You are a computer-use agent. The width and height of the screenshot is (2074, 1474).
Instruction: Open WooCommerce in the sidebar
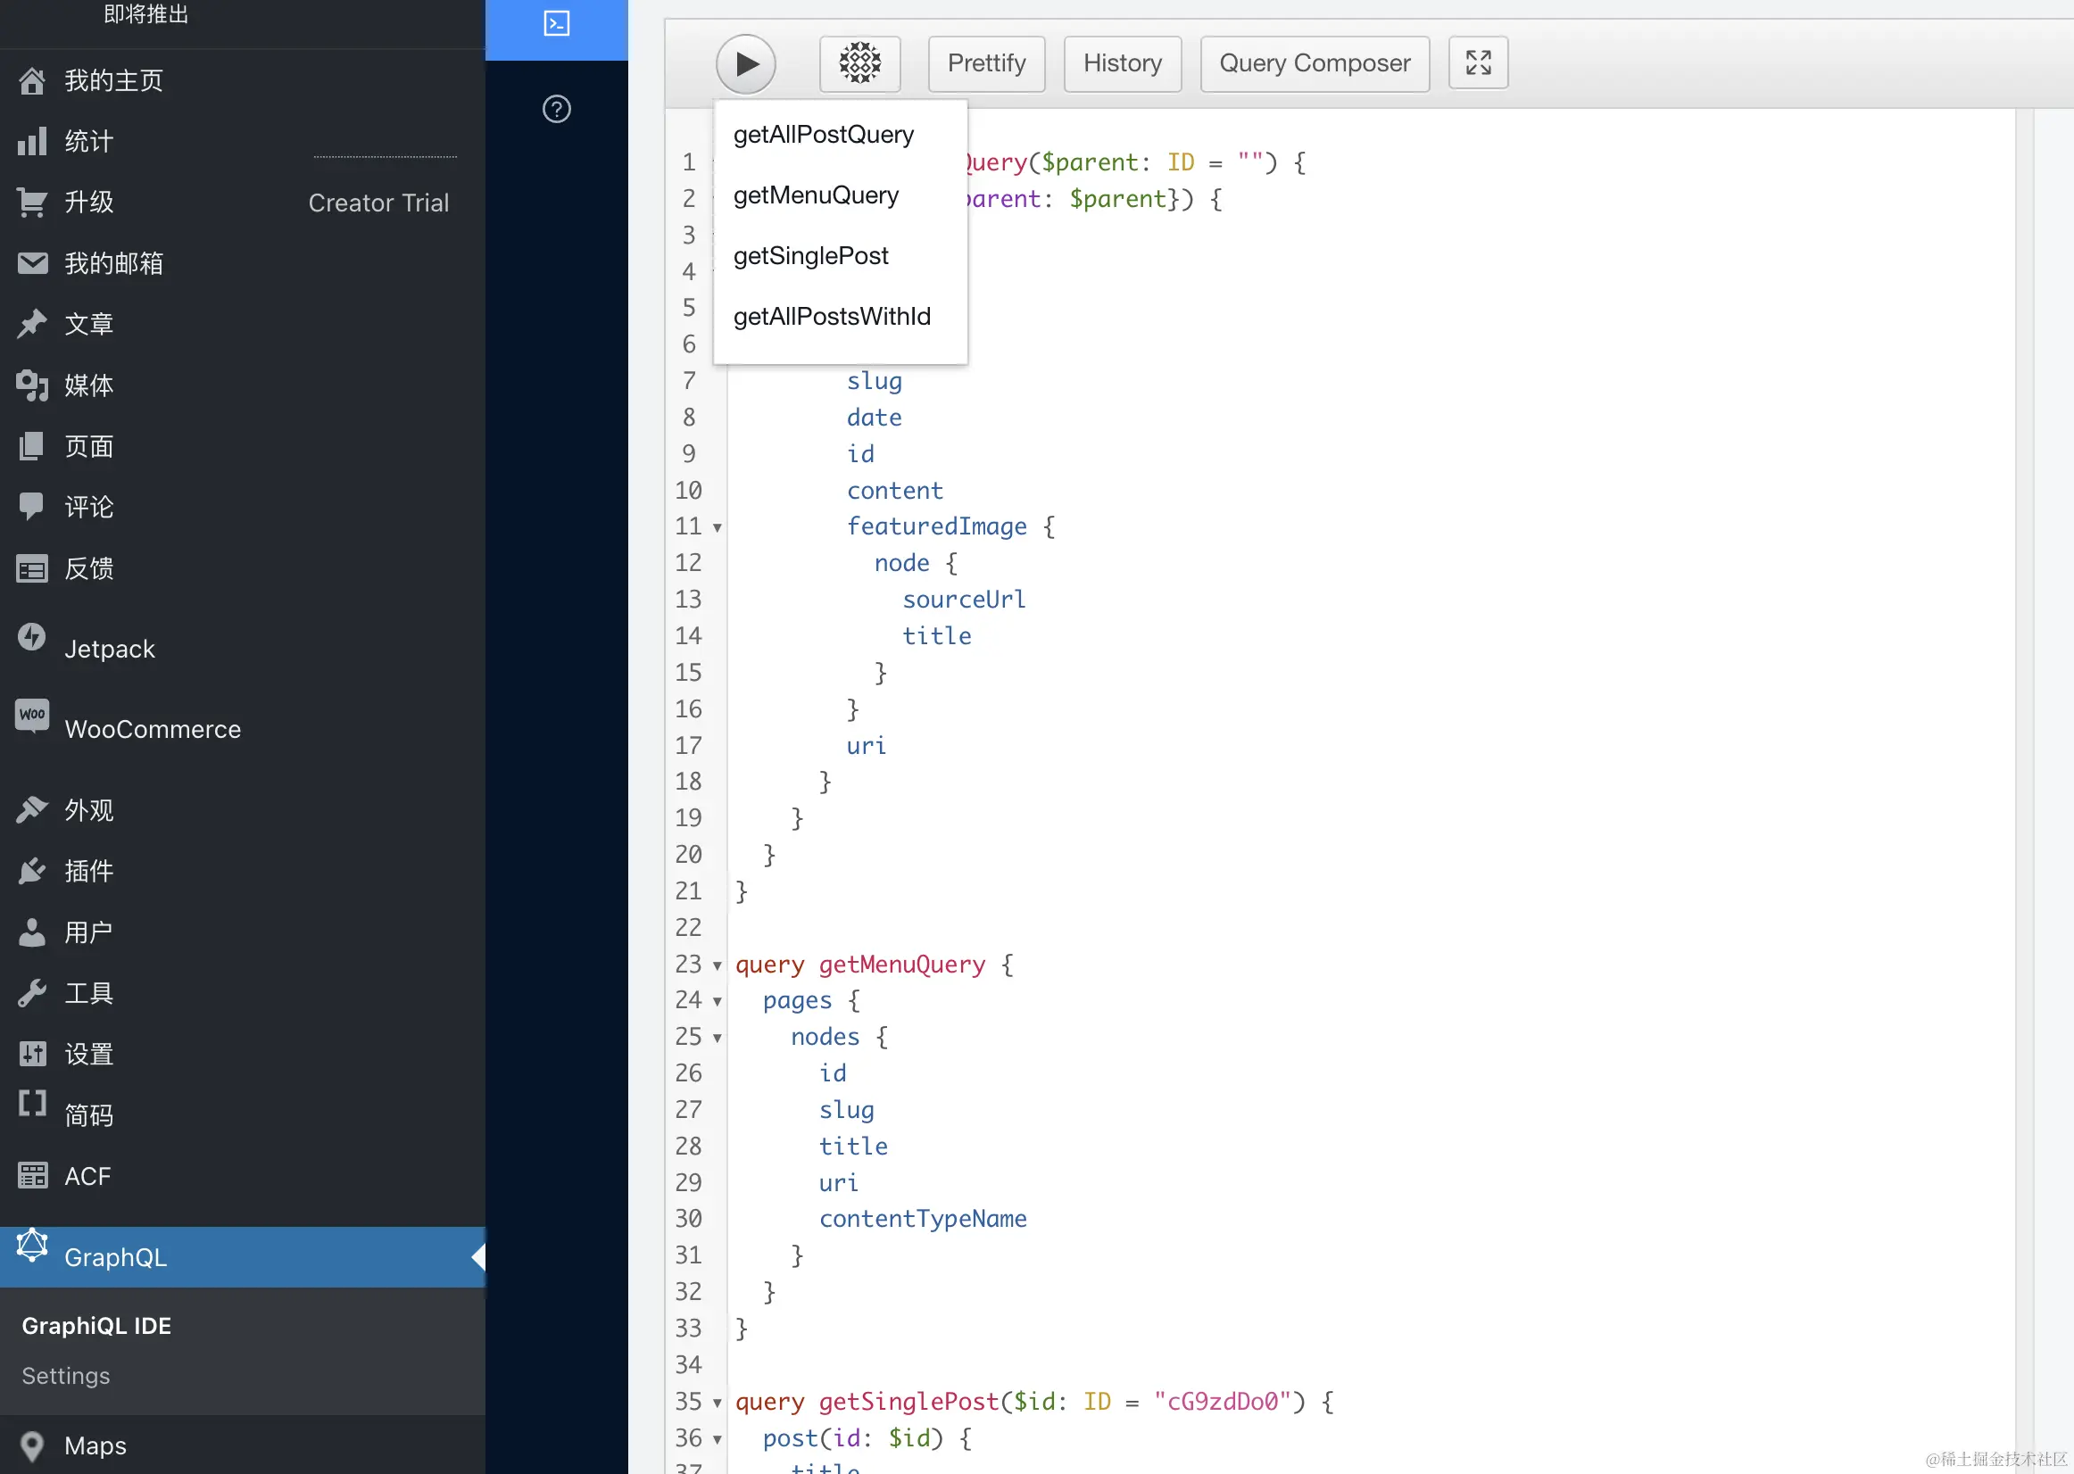153,729
